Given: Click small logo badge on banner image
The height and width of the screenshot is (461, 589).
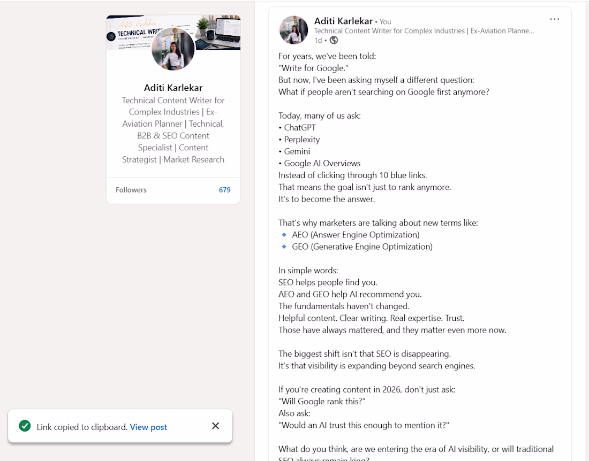Looking at the screenshot, I should (x=111, y=36).
